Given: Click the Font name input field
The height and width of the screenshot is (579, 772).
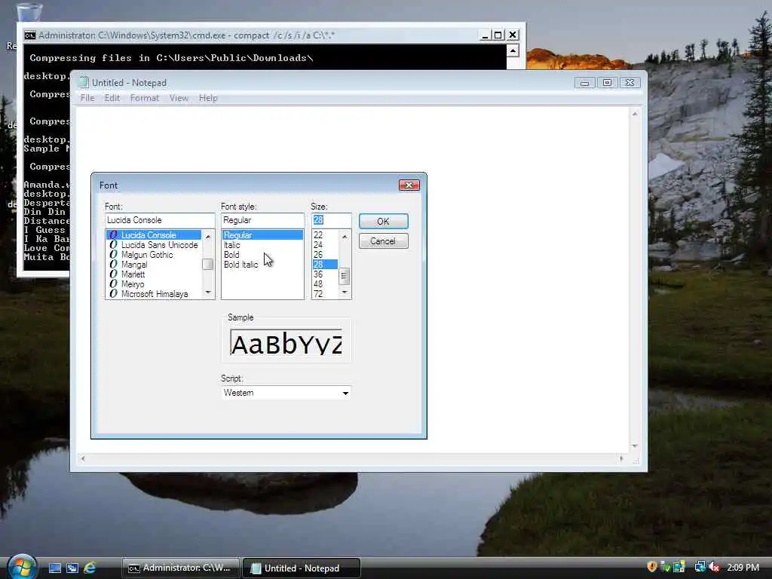Looking at the screenshot, I should click(x=160, y=220).
